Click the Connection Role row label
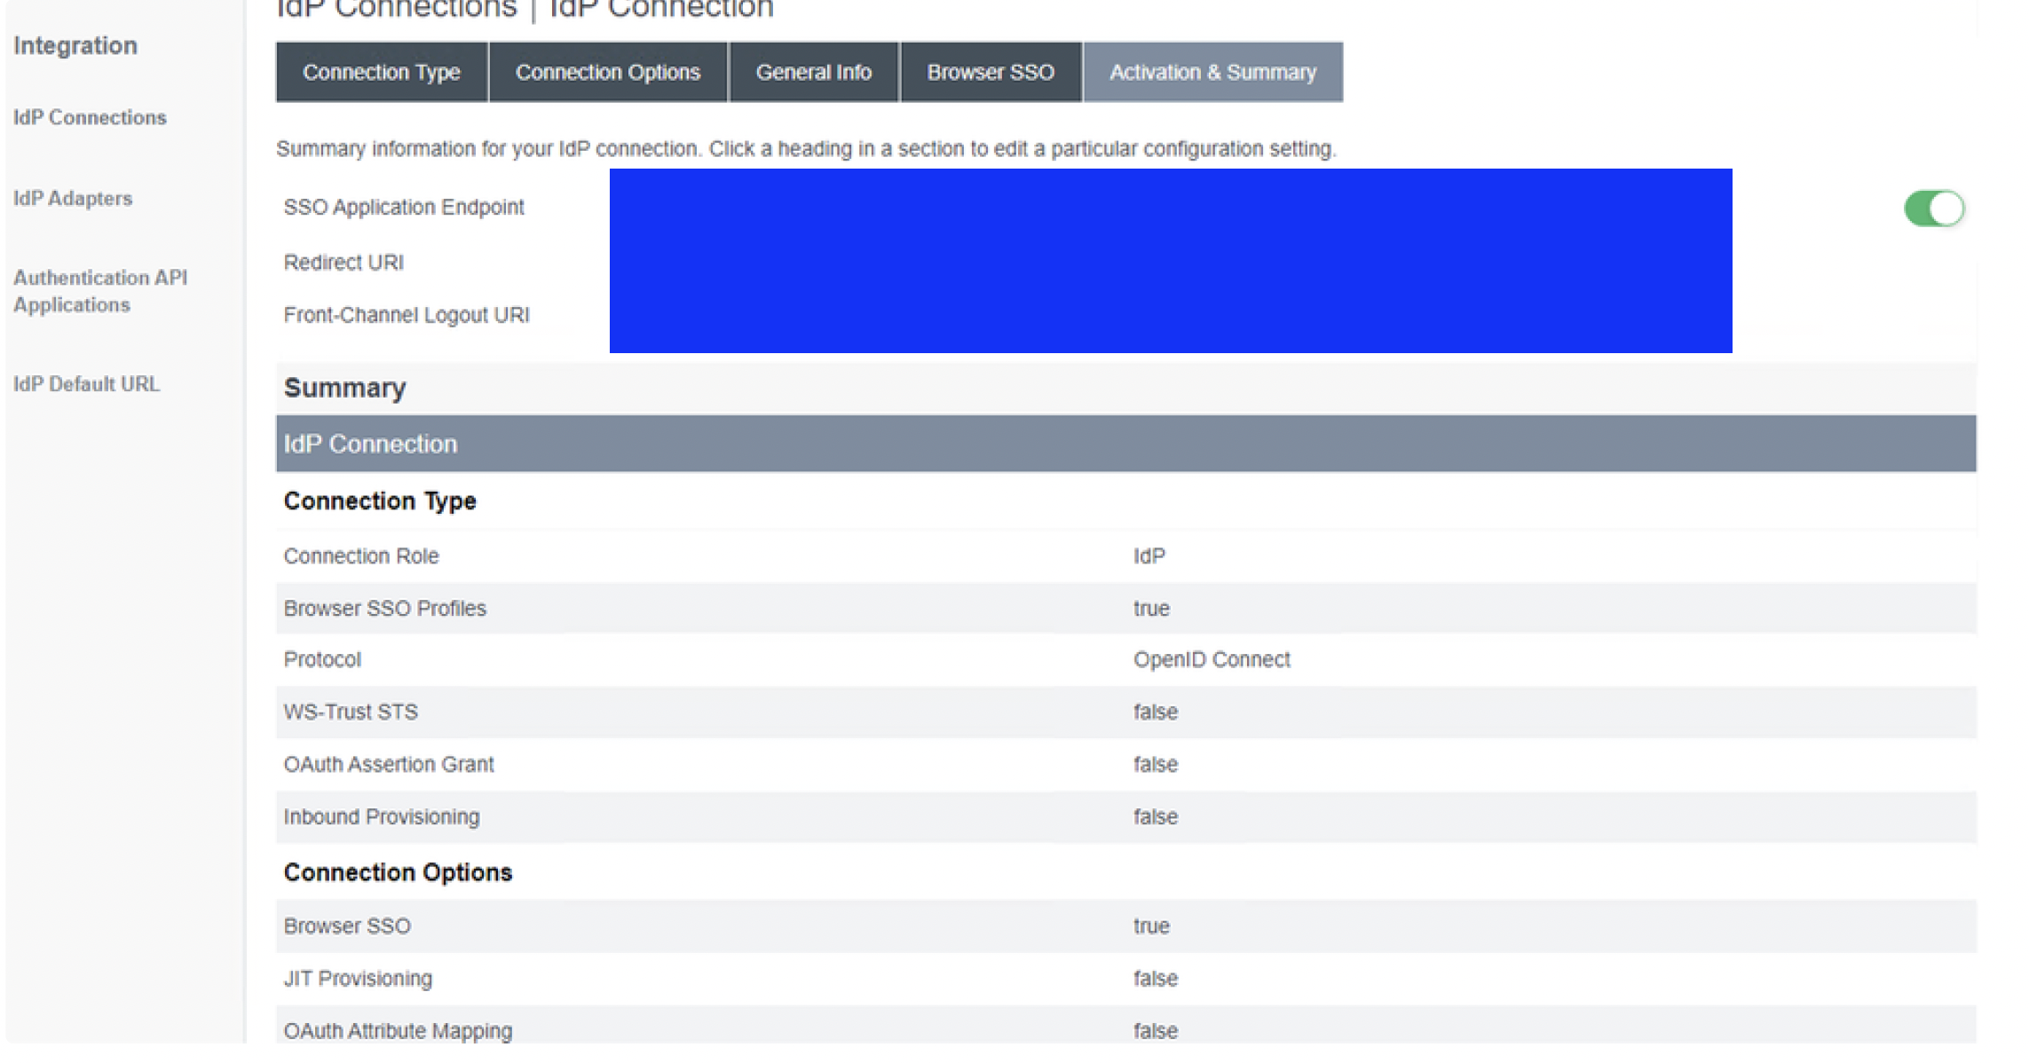 [x=361, y=556]
